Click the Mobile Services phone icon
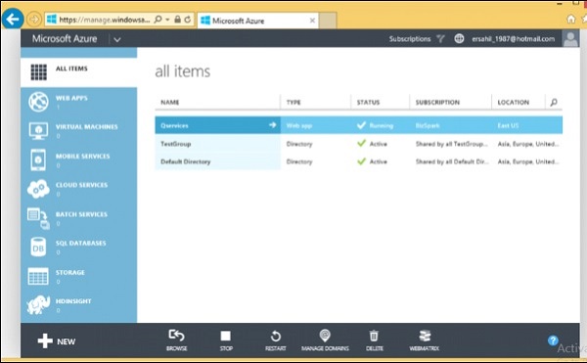This screenshot has height=363, width=587. 38,159
